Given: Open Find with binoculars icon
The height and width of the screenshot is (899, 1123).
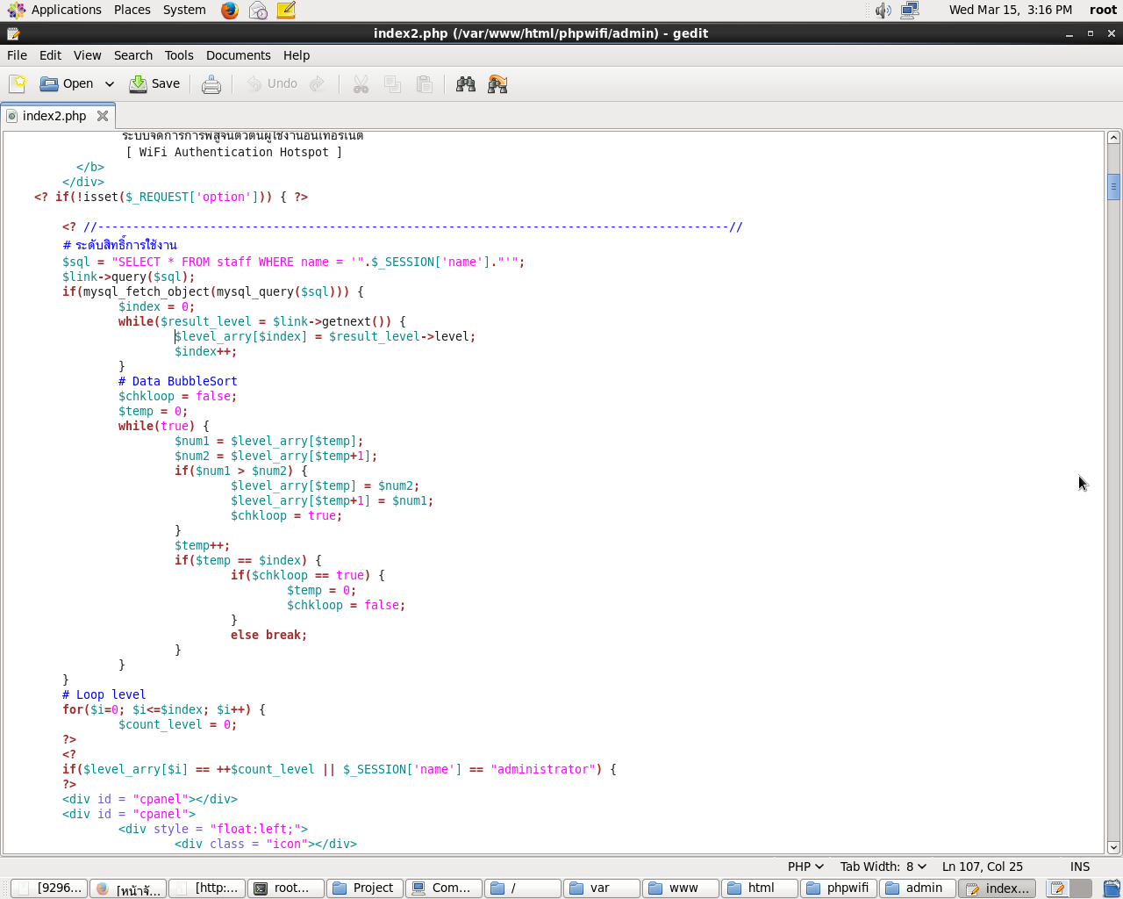Looking at the screenshot, I should coord(466,84).
